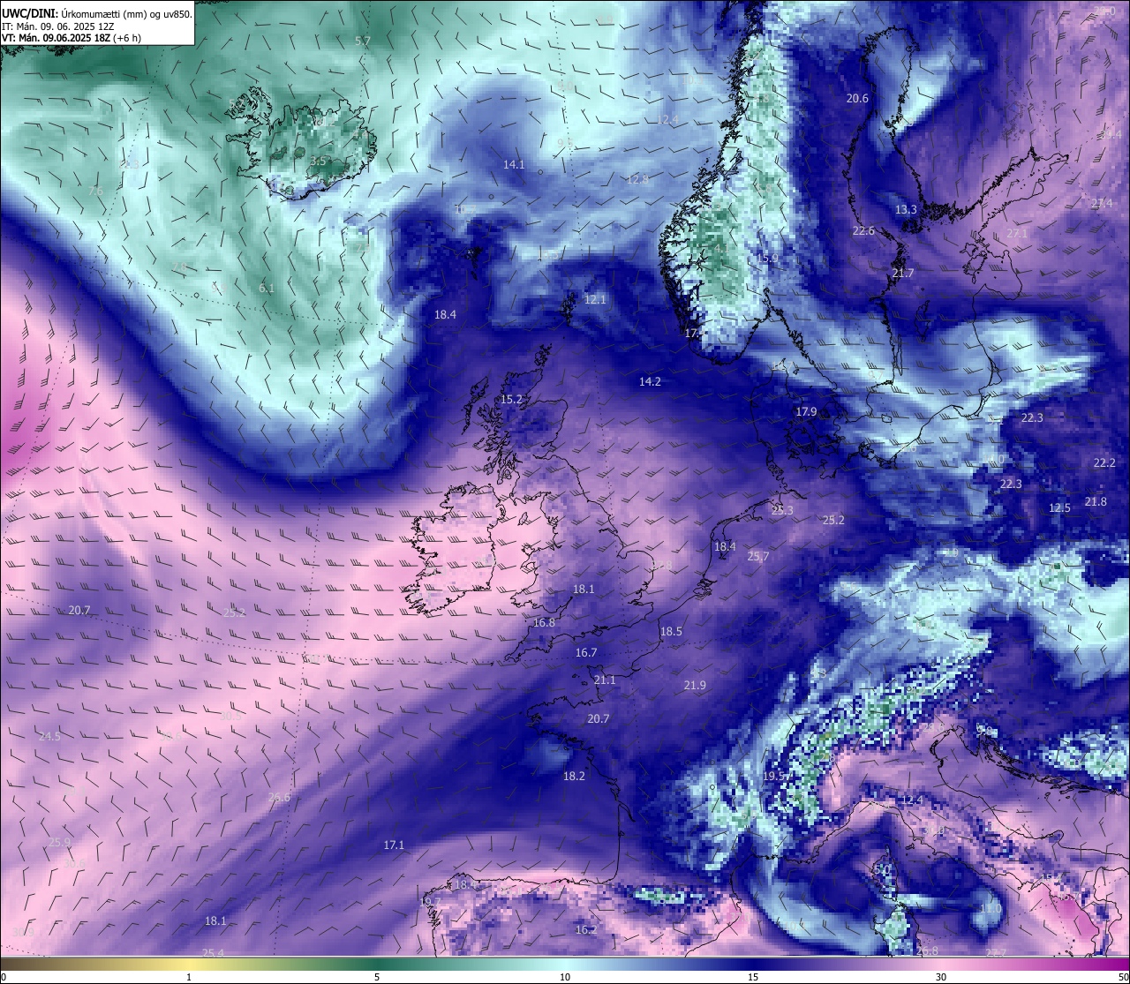Click the 22.6 value on the map
1130x984 pixels.
(x=863, y=230)
